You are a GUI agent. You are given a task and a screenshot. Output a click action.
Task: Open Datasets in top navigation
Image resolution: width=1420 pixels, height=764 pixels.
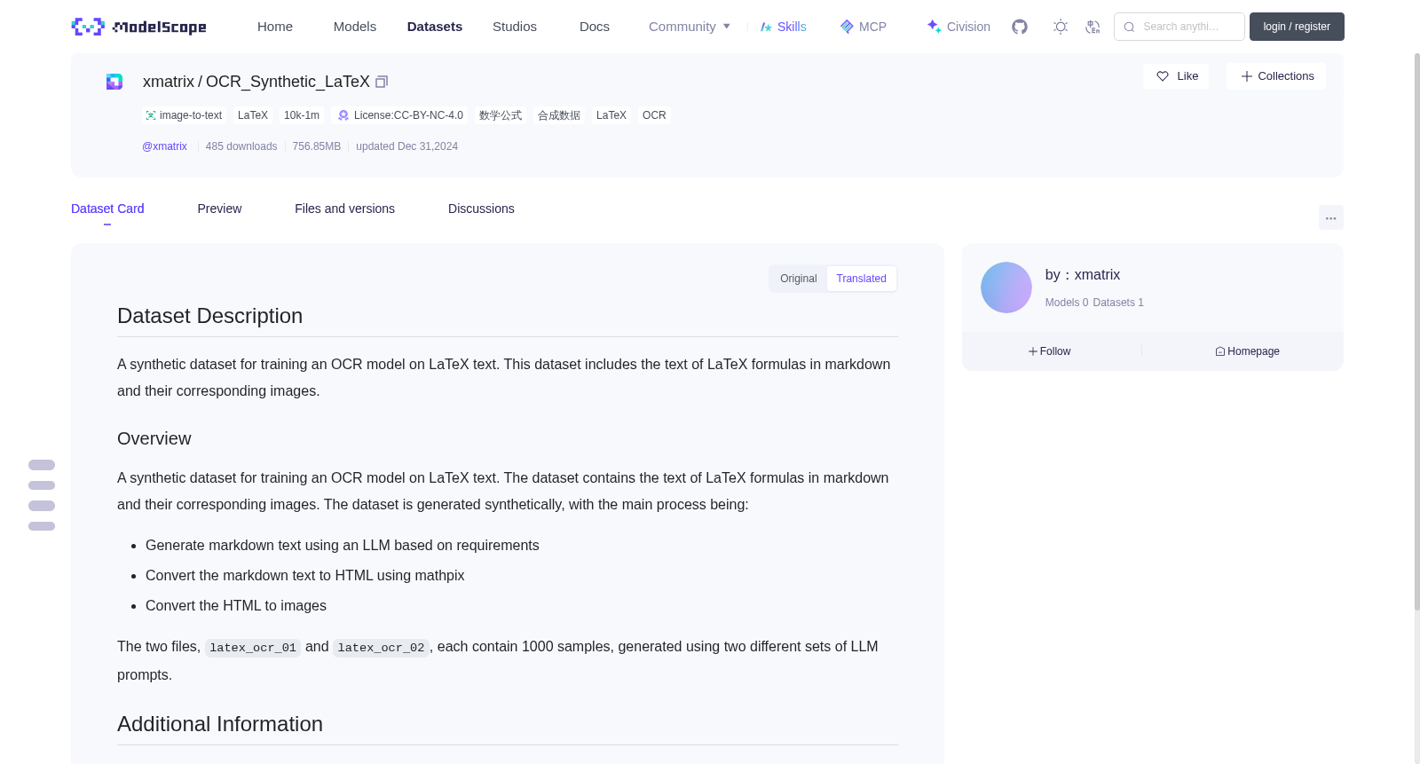tap(435, 27)
